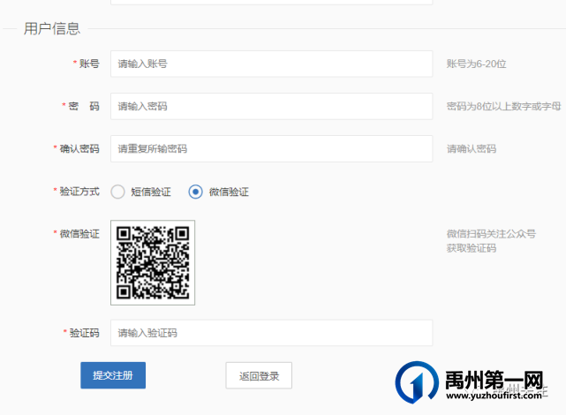The width and height of the screenshot is (566, 415).
Task: Click the 用户信息 section heading
Action: pyautogui.click(x=52, y=28)
